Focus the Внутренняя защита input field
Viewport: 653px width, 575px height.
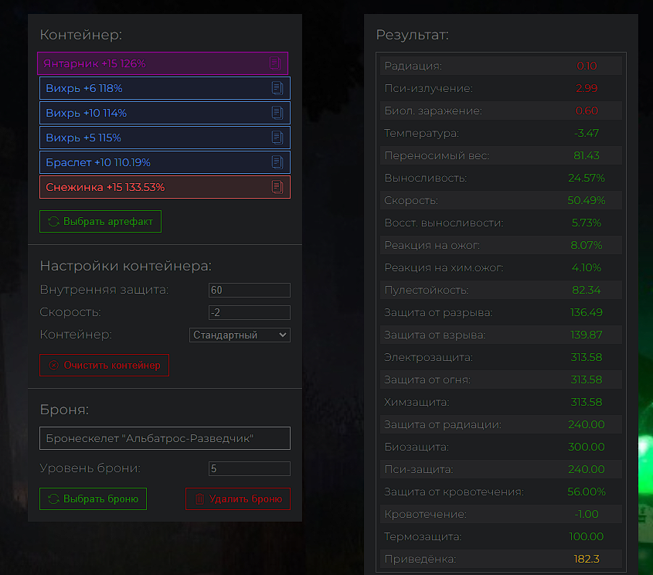[x=250, y=290]
